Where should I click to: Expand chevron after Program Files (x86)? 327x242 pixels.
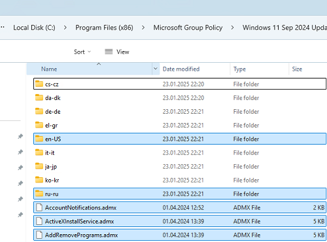click(x=143, y=27)
